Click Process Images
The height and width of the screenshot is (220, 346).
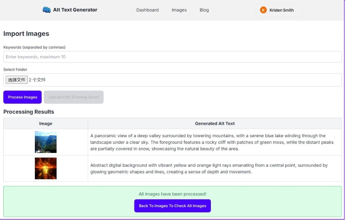click(x=22, y=97)
